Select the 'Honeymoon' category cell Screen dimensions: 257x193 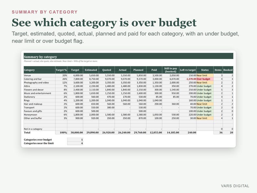[39, 115]
